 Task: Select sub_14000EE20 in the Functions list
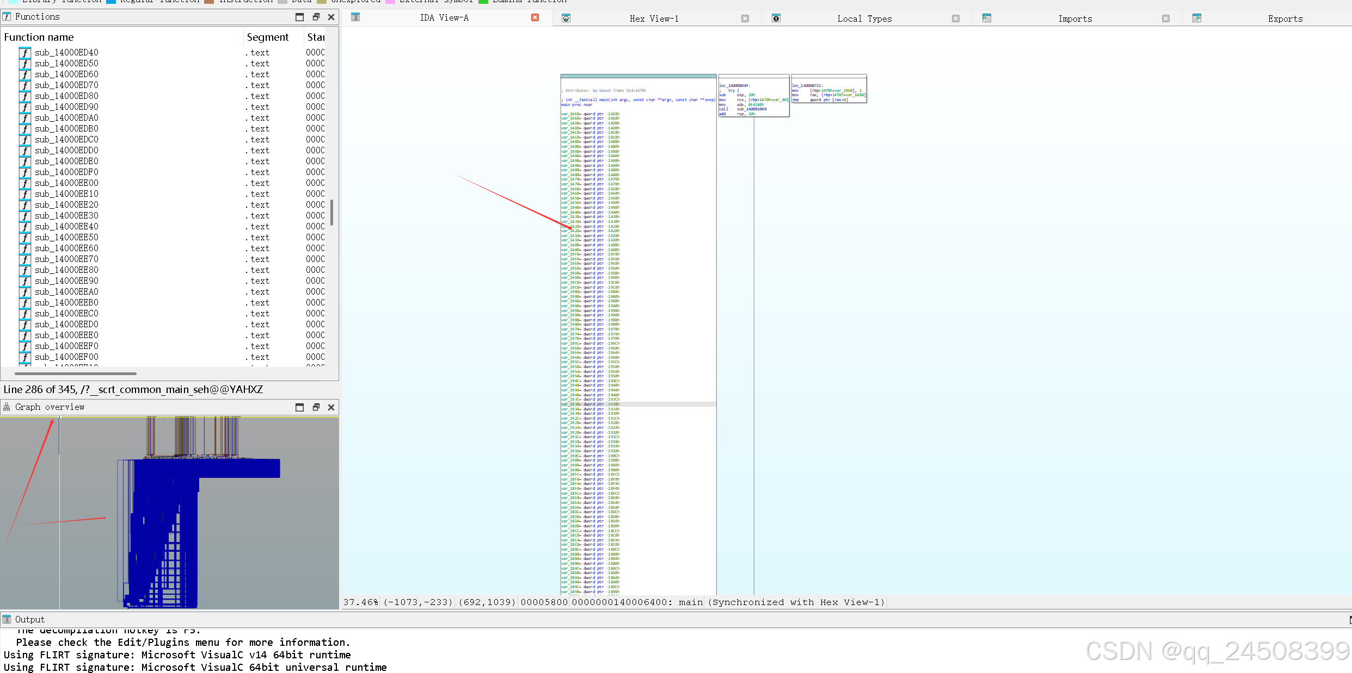click(66, 205)
